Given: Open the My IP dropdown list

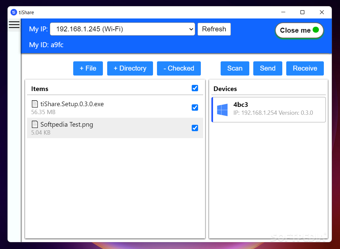Looking at the screenshot, I should point(122,29).
